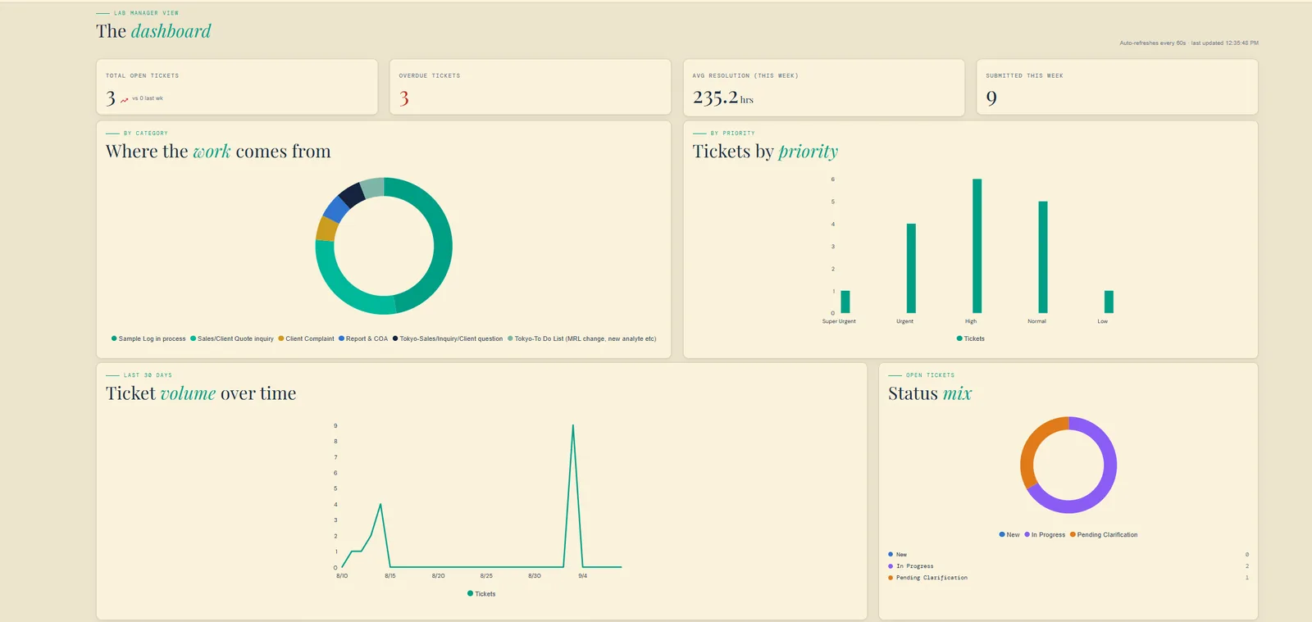The height and width of the screenshot is (622, 1312).
Task: Toggle the In Progress legend item below the status donut
Action: tap(1045, 535)
